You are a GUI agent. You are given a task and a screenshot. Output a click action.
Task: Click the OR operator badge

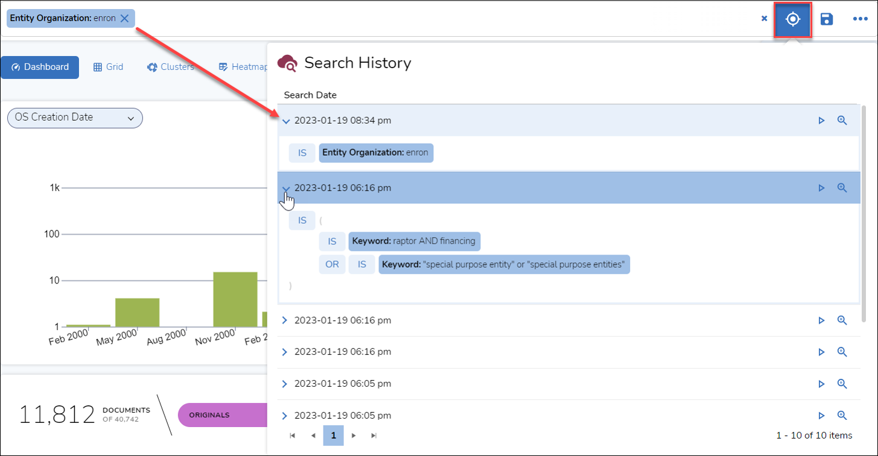tap(332, 264)
